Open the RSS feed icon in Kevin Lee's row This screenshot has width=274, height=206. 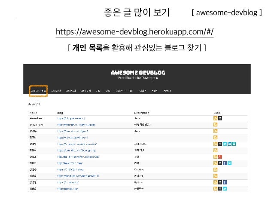(215, 118)
